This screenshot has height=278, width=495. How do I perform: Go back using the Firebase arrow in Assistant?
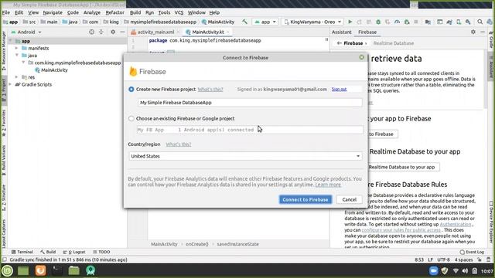click(x=339, y=43)
